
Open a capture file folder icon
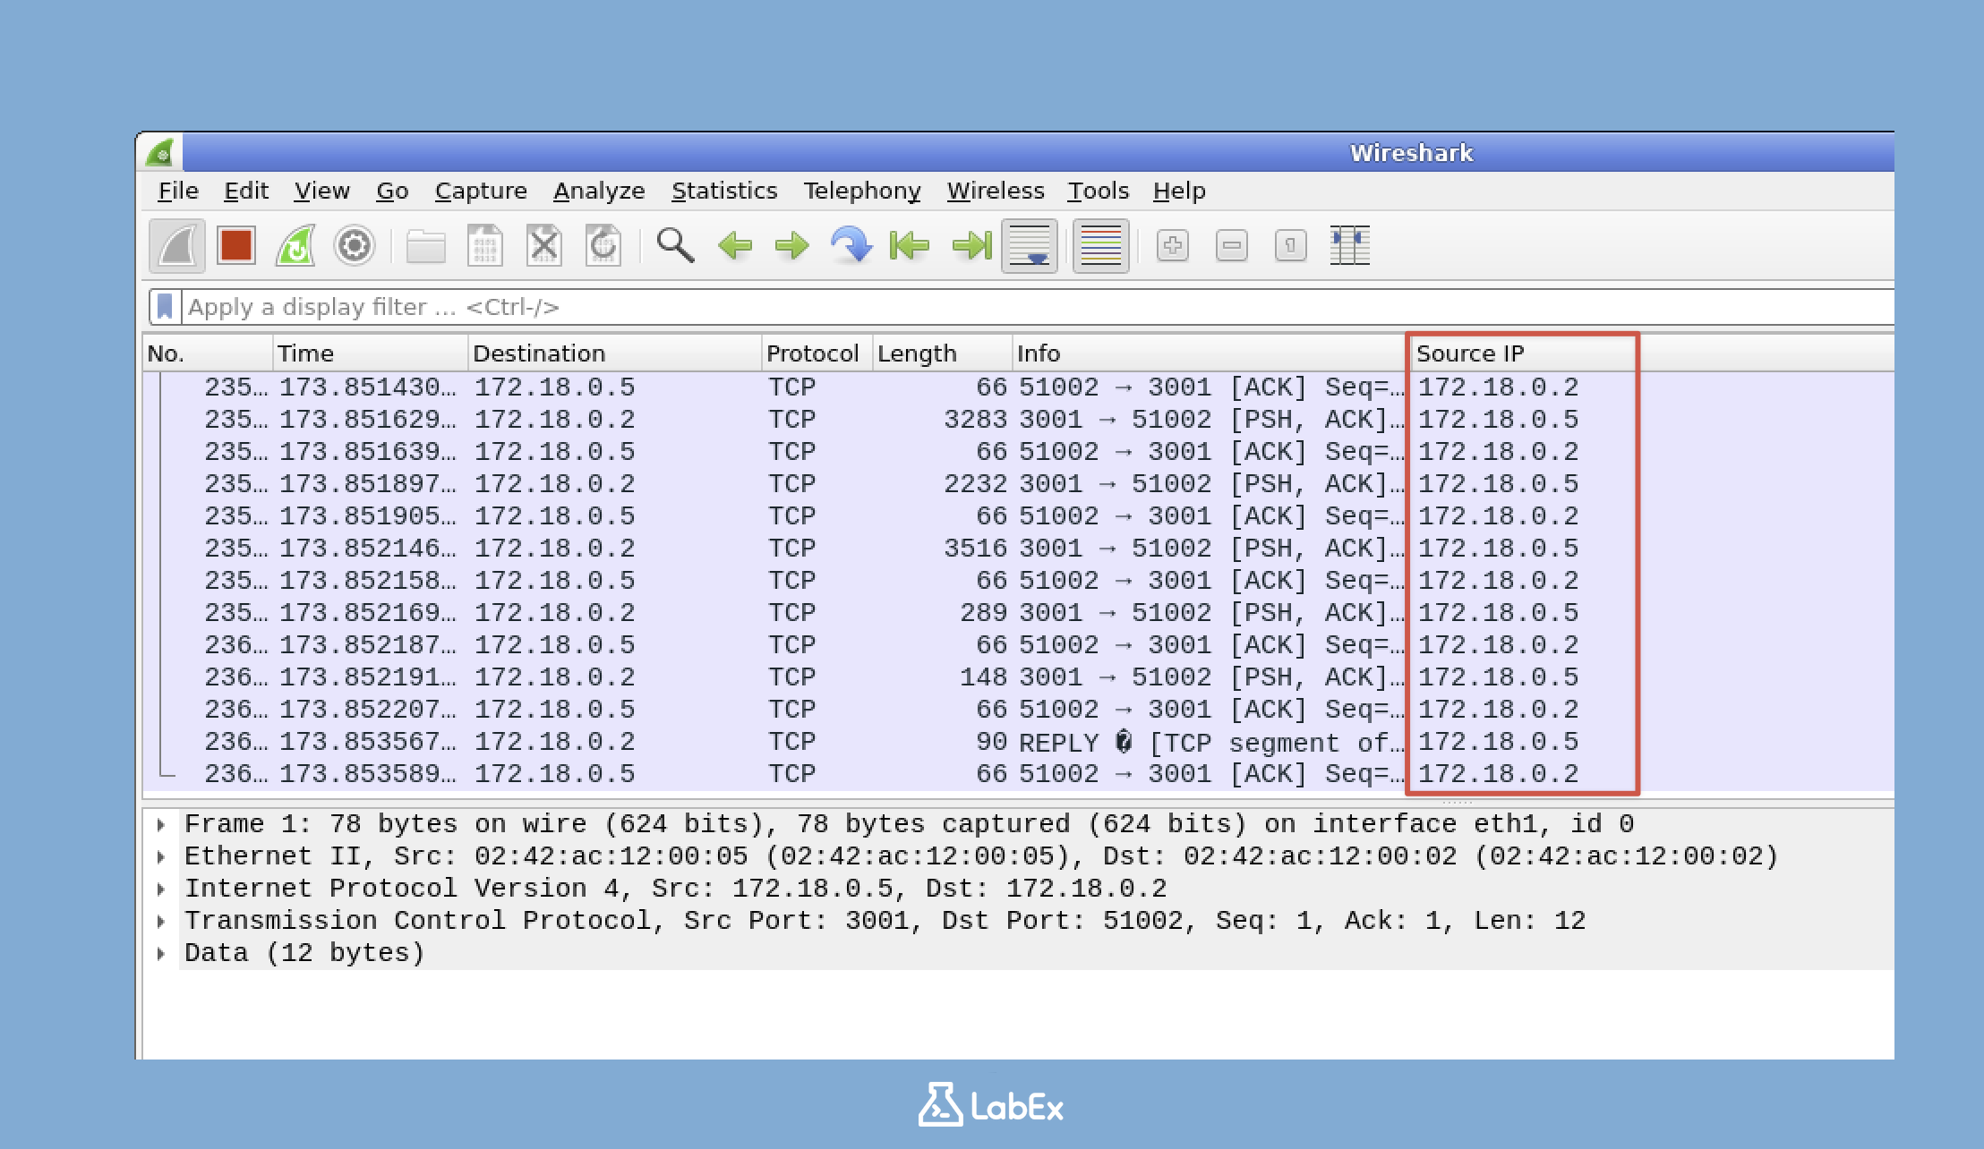tap(425, 246)
